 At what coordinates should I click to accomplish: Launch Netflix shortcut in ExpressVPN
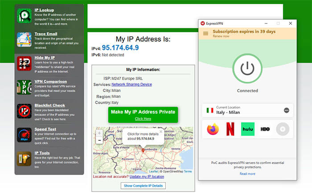(230, 129)
